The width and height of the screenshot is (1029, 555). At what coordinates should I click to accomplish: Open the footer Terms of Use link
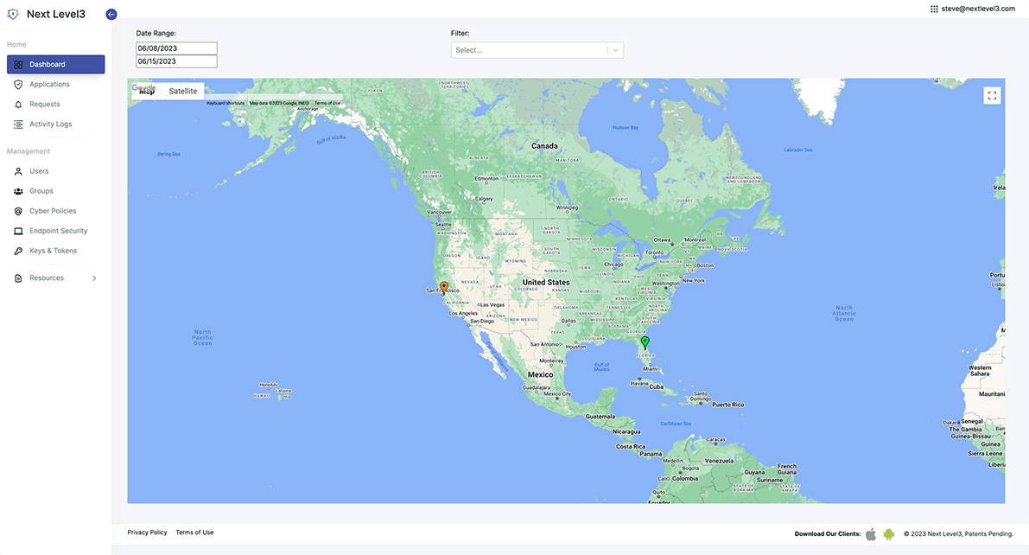pos(194,533)
